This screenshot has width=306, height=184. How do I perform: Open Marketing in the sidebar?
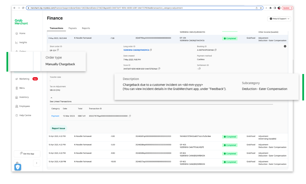click(26, 79)
